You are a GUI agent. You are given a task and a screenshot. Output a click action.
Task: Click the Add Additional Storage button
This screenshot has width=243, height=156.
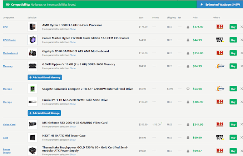(44, 113)
